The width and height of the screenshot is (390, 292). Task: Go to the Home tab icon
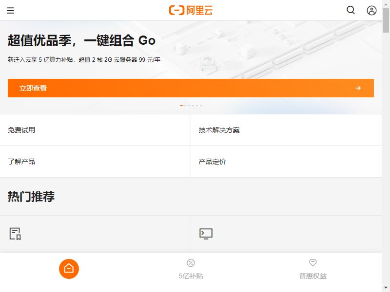click(69, 269)
